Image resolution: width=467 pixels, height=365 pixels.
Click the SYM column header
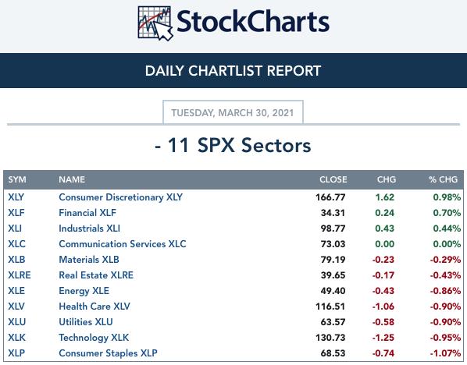(17, 179)
